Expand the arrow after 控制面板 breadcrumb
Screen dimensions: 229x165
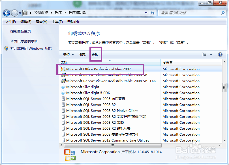(52, 13)
